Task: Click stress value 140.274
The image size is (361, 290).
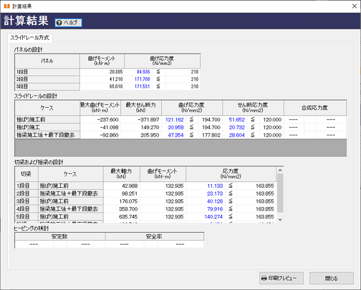Action: (x=214, y=217)
